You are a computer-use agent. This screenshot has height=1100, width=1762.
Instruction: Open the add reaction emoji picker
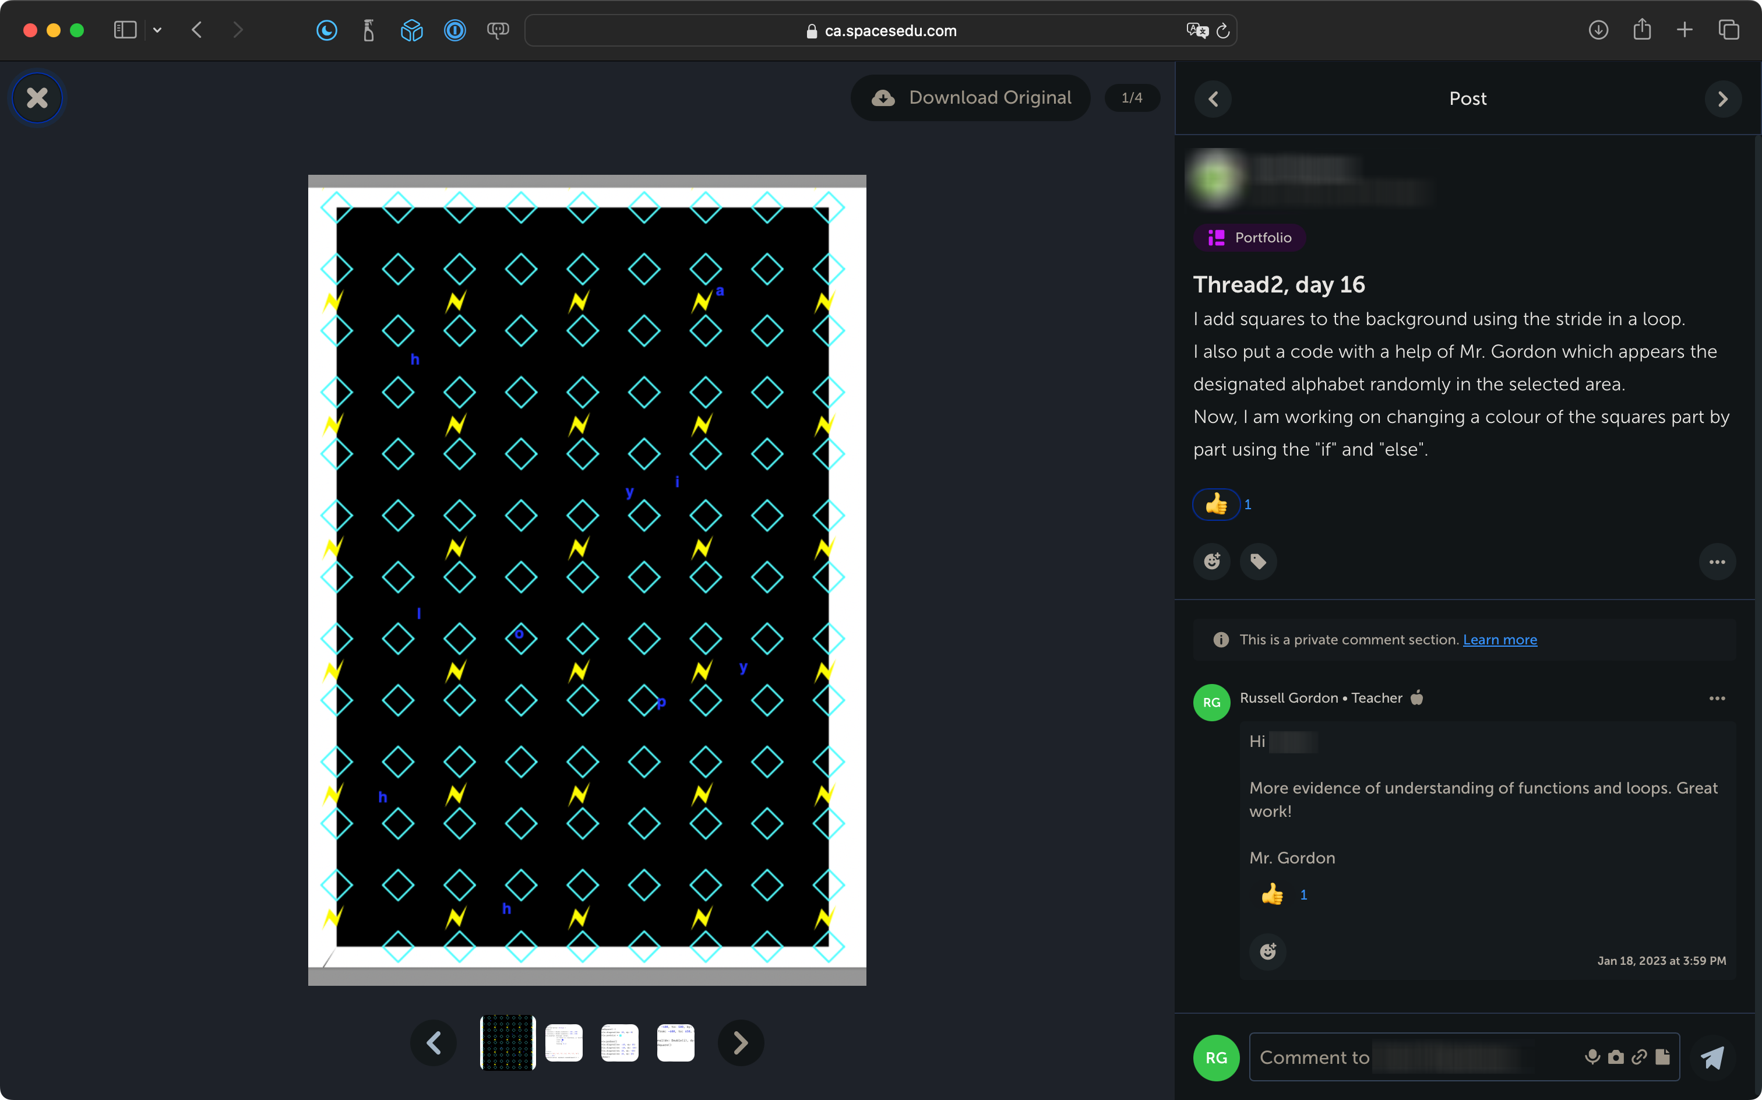[1211, 561]
